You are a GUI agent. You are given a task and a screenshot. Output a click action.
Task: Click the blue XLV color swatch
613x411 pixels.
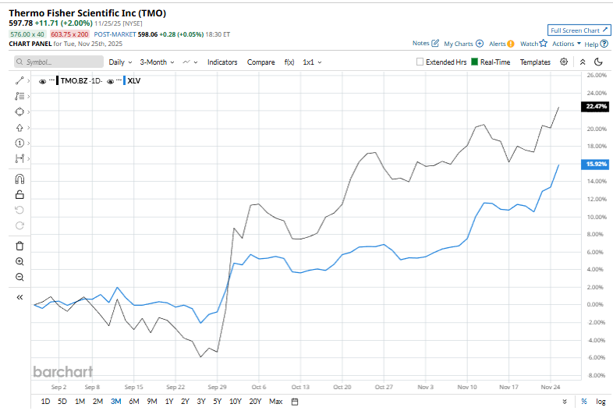[124, 81]
